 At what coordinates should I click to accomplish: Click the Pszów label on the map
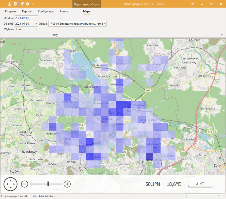14,171
